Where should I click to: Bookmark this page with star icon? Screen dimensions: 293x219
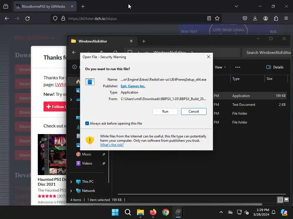[217, 18]
